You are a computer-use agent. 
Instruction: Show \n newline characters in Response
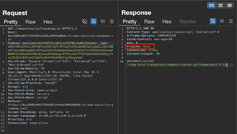coord(222,21)
